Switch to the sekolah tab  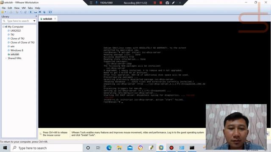pos(47,19)
